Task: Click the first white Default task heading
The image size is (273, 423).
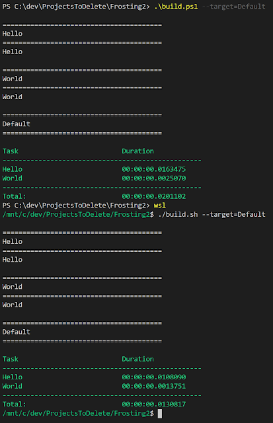Action: pos(16,124)
